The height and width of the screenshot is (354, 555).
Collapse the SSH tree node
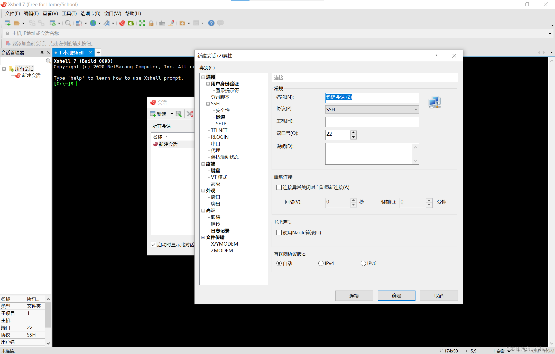point(208,104)
